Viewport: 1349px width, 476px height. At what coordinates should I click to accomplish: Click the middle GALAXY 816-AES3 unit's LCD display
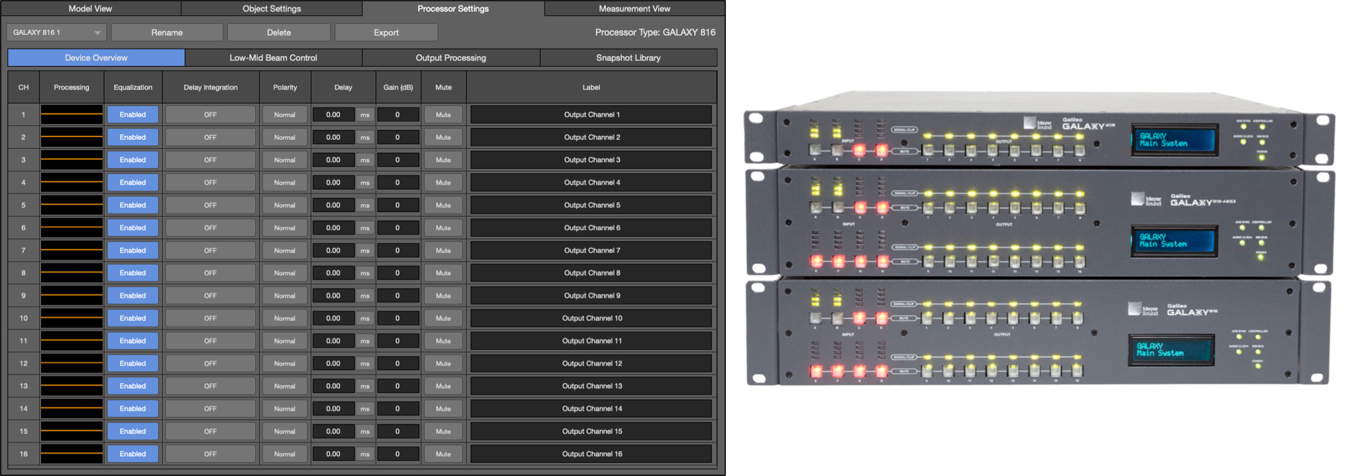pyautogui.click(x=1174, y=241)
